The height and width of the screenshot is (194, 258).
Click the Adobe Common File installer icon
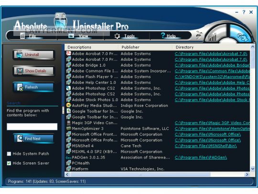coord(68,71)
